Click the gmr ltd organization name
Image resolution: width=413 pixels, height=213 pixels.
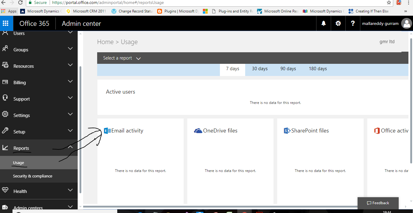[x=387, y=42]
